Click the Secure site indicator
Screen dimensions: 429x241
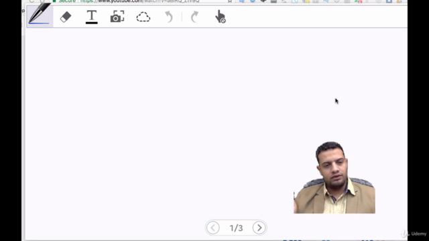click(x=64, y=1)
